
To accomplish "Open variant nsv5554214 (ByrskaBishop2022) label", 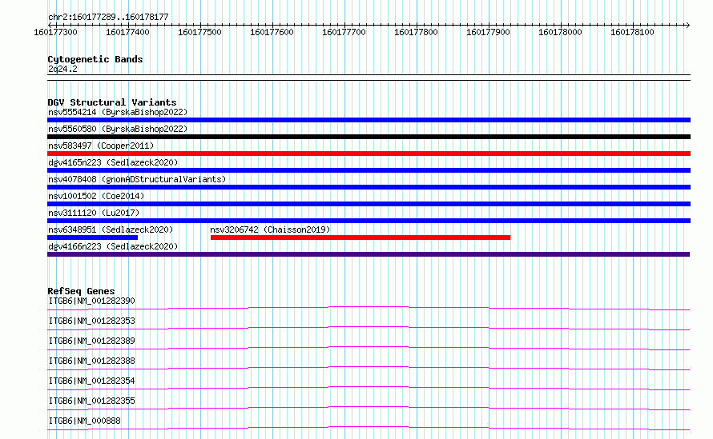I will point(118,112).
